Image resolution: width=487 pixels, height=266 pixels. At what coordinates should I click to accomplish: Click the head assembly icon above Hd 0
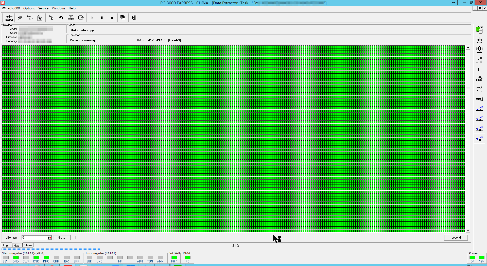[x=479, y=99]
